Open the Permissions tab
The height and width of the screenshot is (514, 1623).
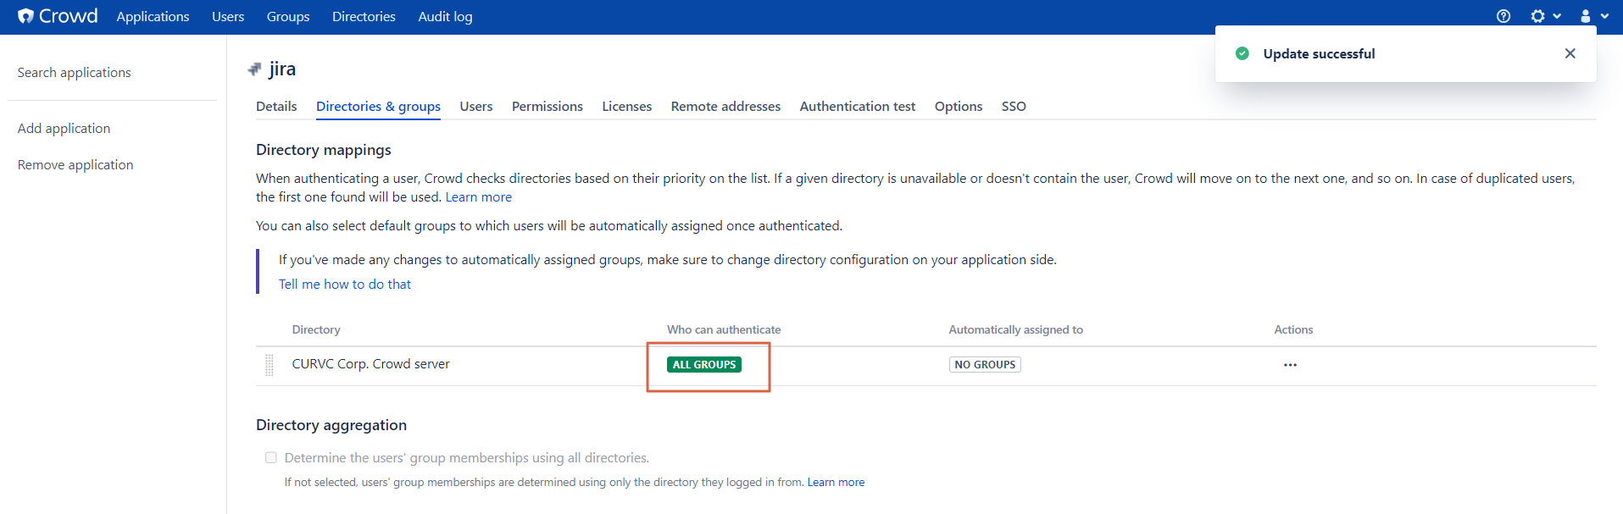point(547,107)
